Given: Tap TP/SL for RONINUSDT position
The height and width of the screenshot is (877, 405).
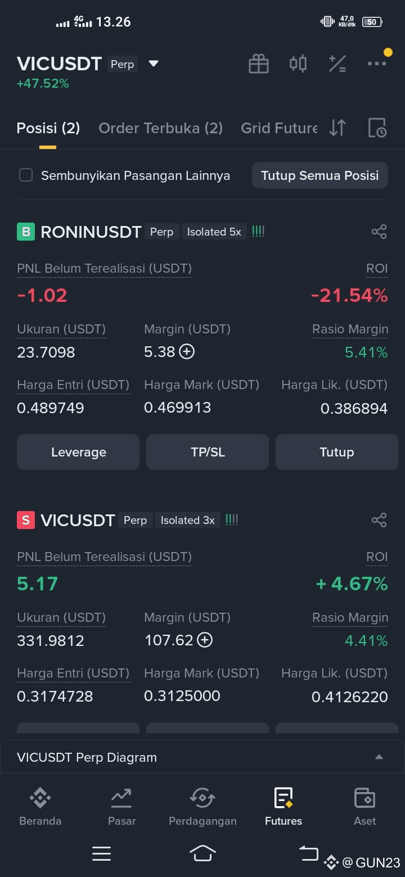Looking at the screenshot, I should (208, 452).
